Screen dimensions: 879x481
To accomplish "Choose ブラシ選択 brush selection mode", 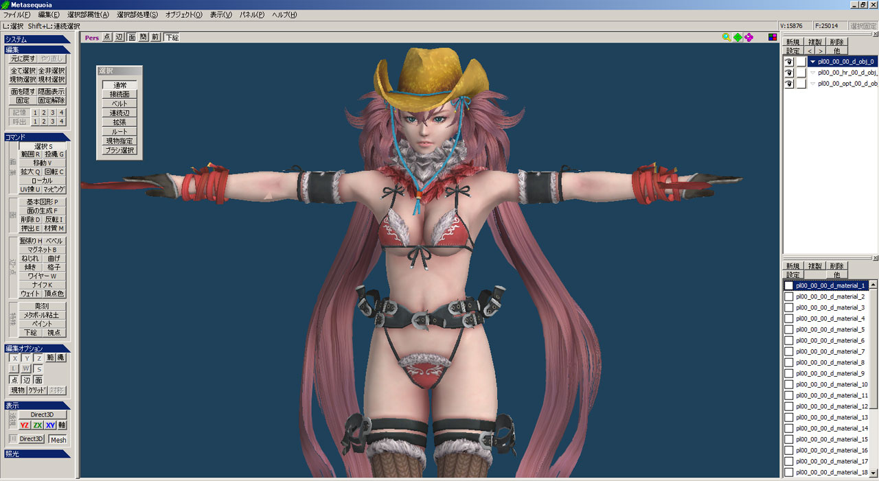I will coord(119,150).
